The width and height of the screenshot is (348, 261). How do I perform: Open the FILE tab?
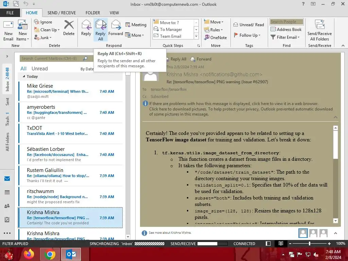[x=10, y=13]
